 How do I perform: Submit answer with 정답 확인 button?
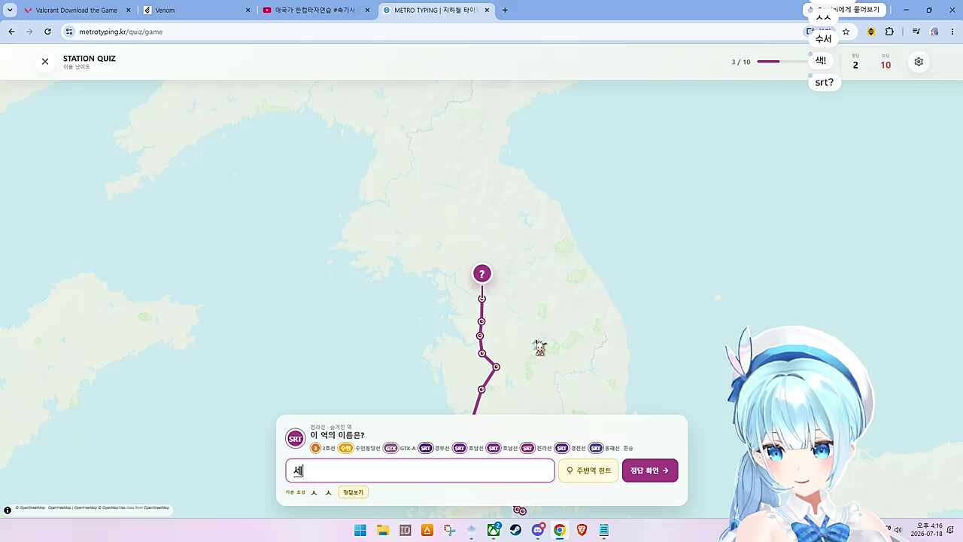[650, 470]
